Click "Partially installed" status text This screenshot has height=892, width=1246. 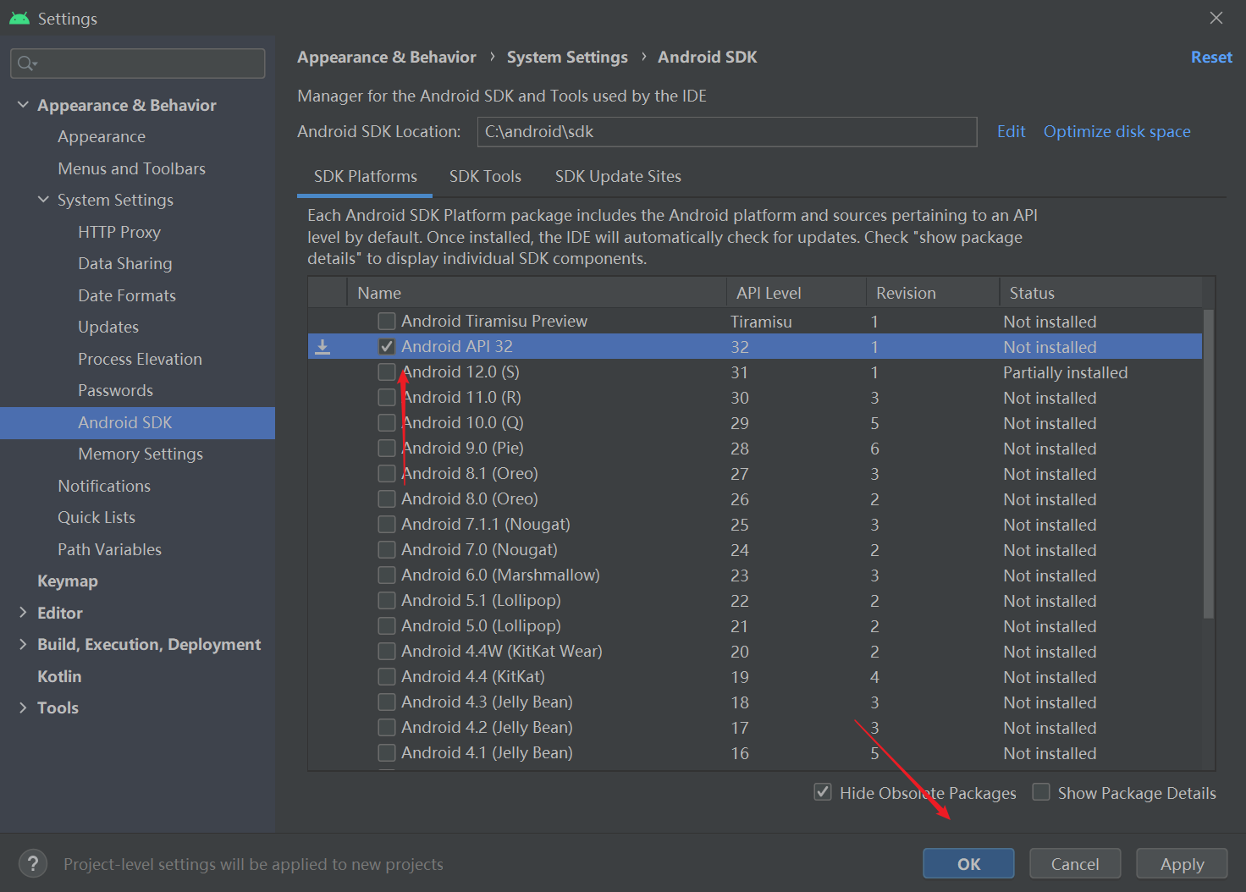coord(1065,372)
